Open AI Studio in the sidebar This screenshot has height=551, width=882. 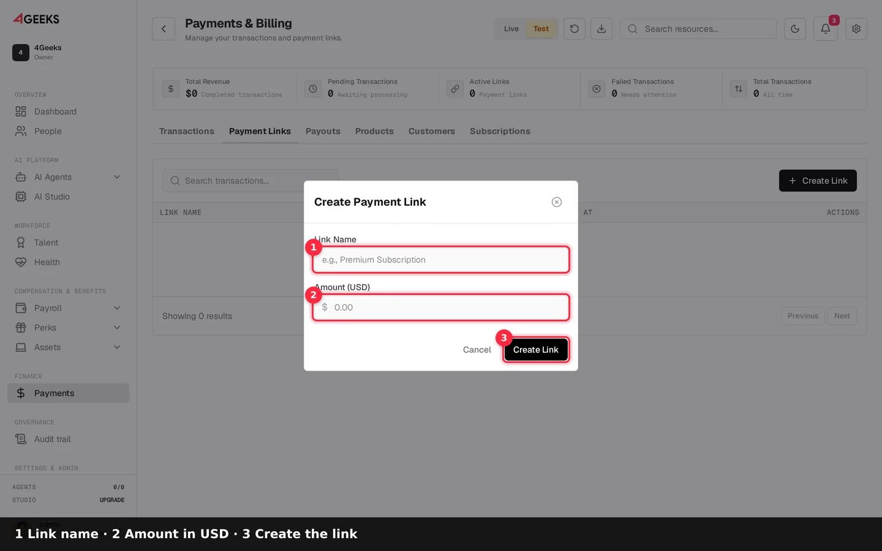[68, 197]
